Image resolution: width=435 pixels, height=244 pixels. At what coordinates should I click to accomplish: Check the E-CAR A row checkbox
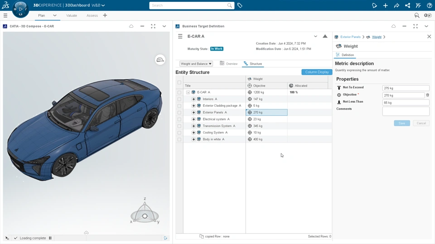pyautogui.click(x=179, y=92)
